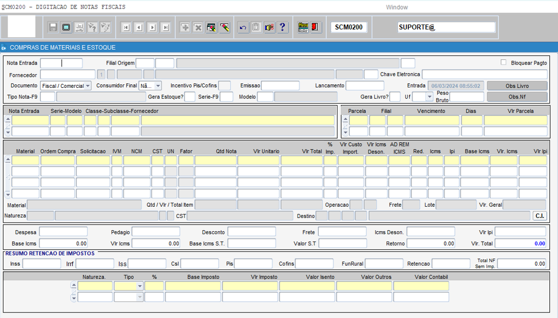
Task: Click scroll down arrow in Nota Entrada grid
Action: click(x=8, y=133)
